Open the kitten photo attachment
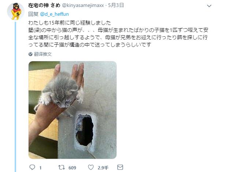Image resolution: width=226 pixels, height=172 pixels. pos(73,110)
